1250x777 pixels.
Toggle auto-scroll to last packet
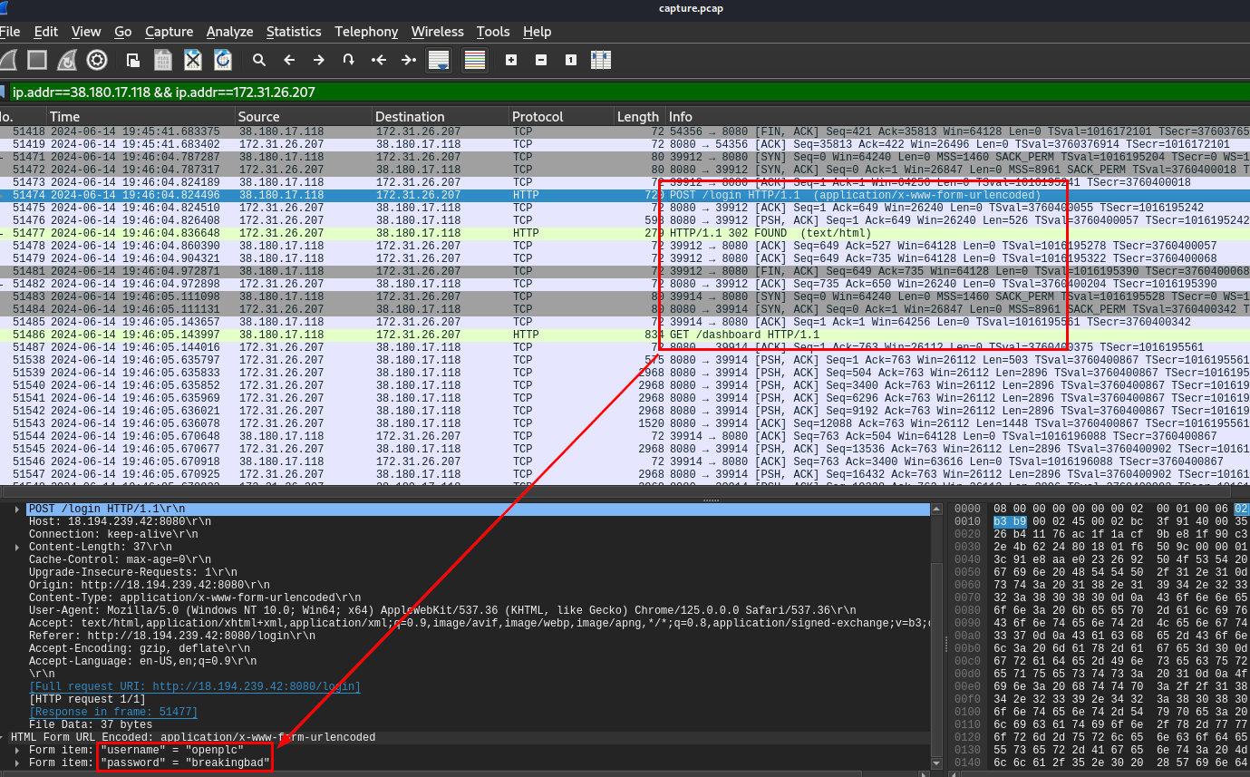[439, 60]
